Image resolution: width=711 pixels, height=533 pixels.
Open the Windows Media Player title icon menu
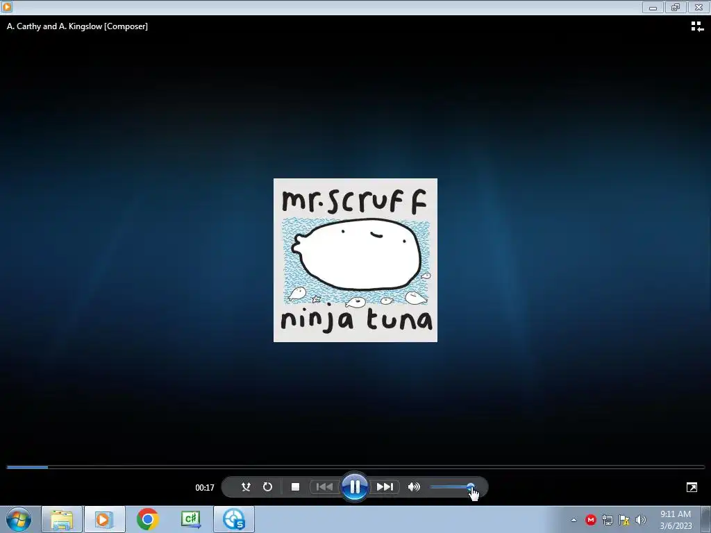click(x=6, y=7)
